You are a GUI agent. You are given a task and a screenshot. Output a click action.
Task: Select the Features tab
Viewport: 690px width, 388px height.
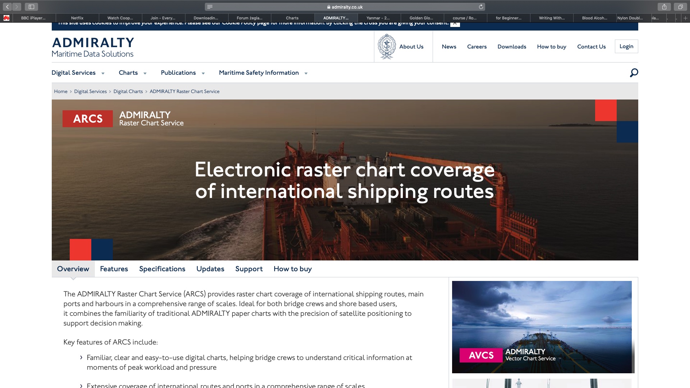click(114, 269)
